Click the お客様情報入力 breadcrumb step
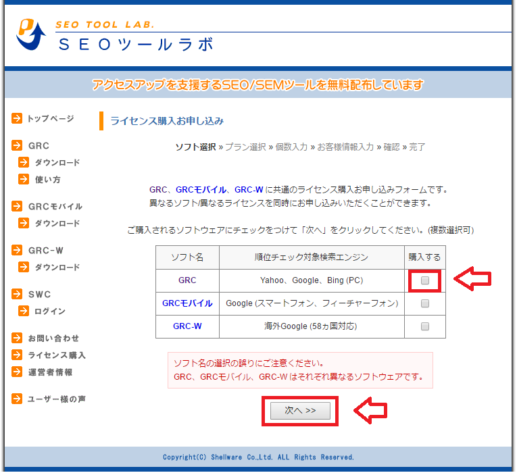The width and height of the screenshot is (517, 475). point(345,147)
